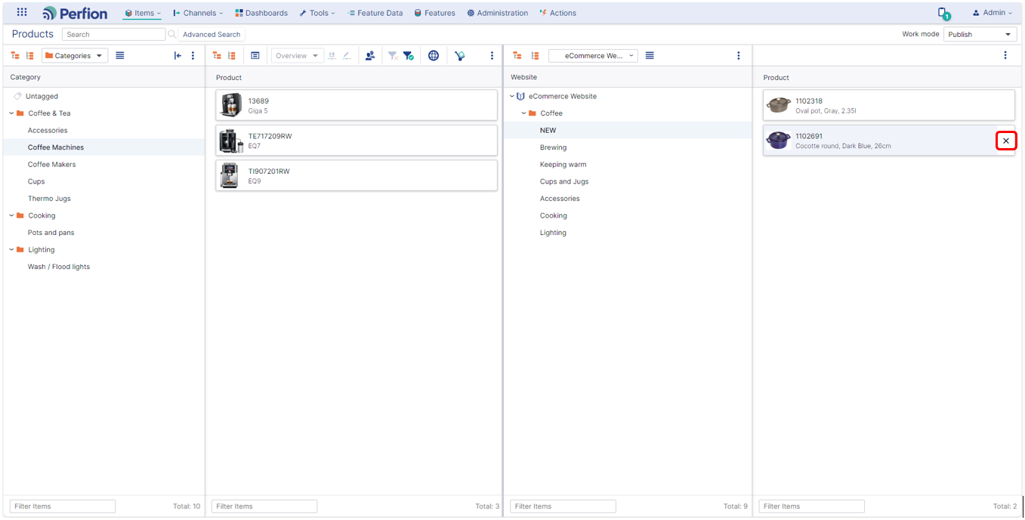
Task: Click collapse tree icon in Website pane
Action: pyautogui.click(x=517, y=55)
